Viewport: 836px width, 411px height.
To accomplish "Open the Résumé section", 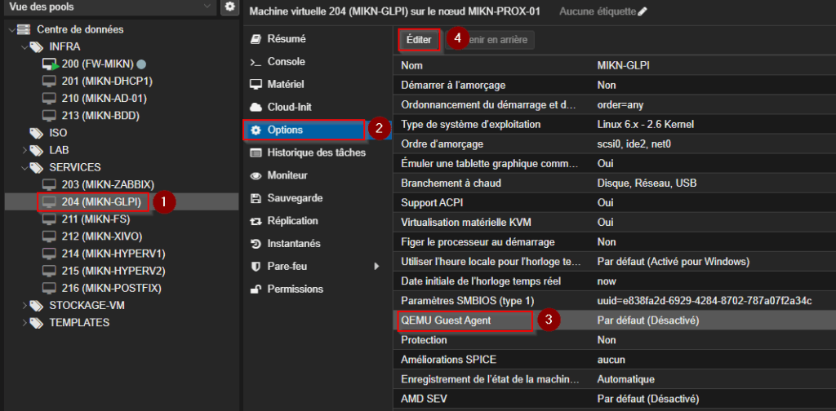I will pos(318,39).
